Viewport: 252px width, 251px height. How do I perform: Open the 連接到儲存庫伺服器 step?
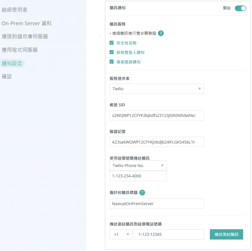pyautogui.click(x=24, y=36)
